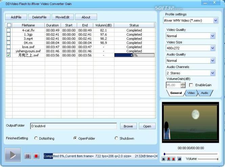Click the 97.6 volume value
This screenshot has height=167, width=225.
pyautogui.click(x=104, y=34)
